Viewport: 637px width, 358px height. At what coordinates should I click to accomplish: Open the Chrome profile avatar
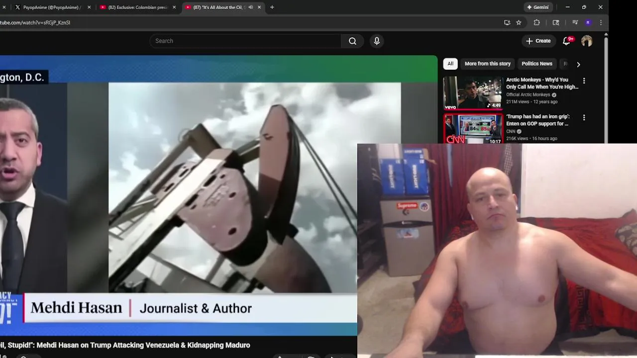[588, 22]
